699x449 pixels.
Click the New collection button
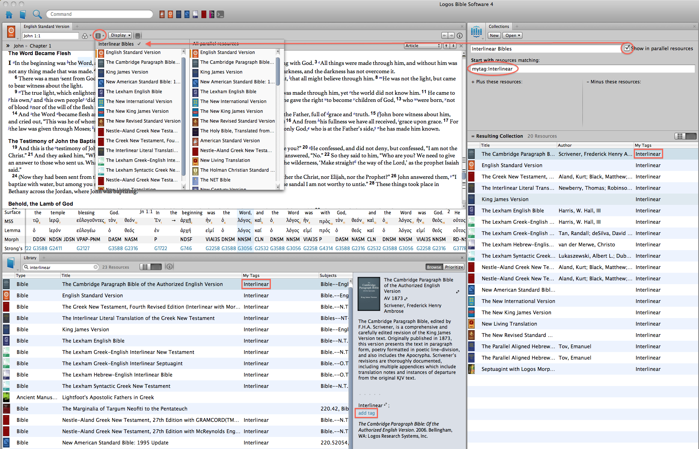pos(494,35)
